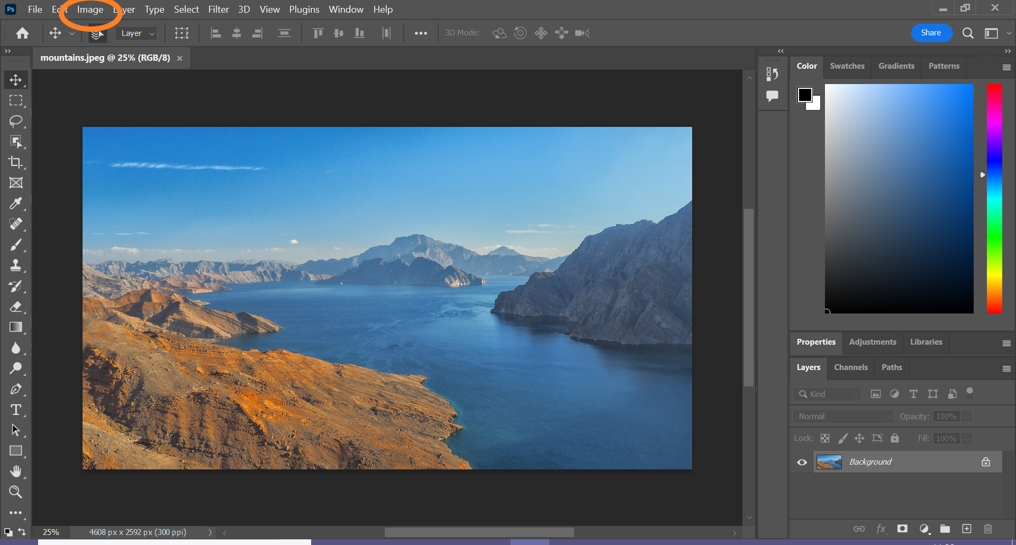Select the Gradient tool
1016x545 pixels.
click(x=16, y=327)
